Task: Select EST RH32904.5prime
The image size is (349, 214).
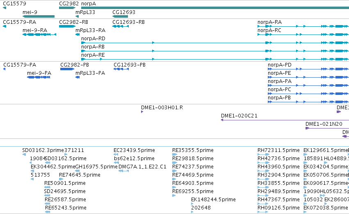Action: pos(278,175)
